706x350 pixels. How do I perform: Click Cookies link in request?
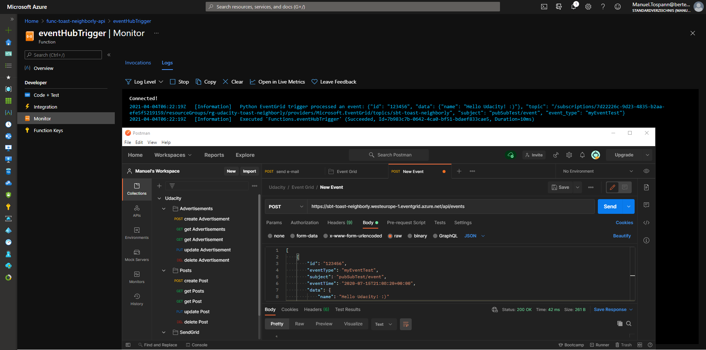tap(624, 223)
